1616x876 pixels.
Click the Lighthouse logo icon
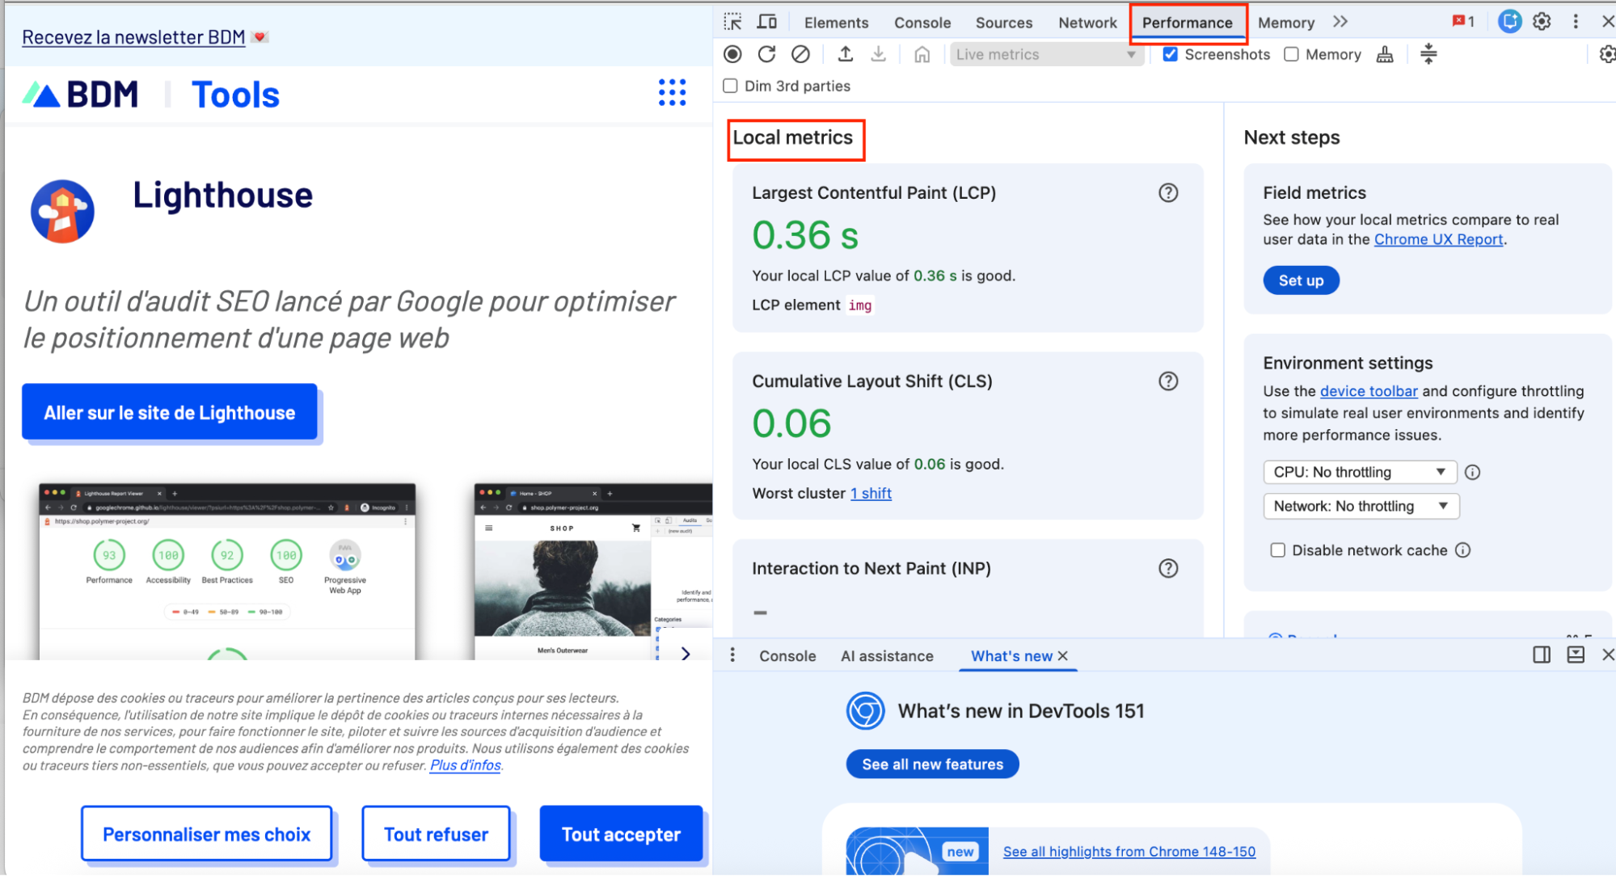62,211
